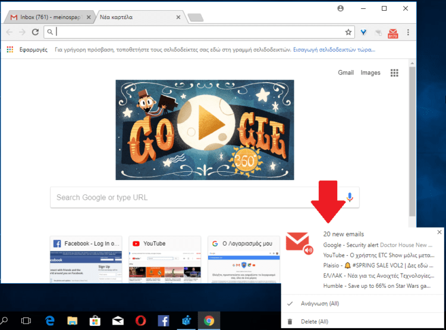Open the Google - Security alert email line

coord(378,245)
